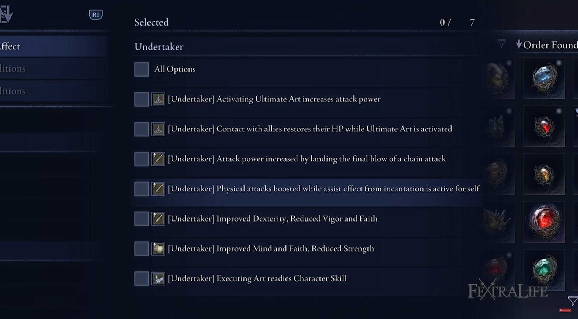Select the scroll icon beside Improved Mind and Faith
Viewport: 578px width, 319px height.
(x=158, y=249)
